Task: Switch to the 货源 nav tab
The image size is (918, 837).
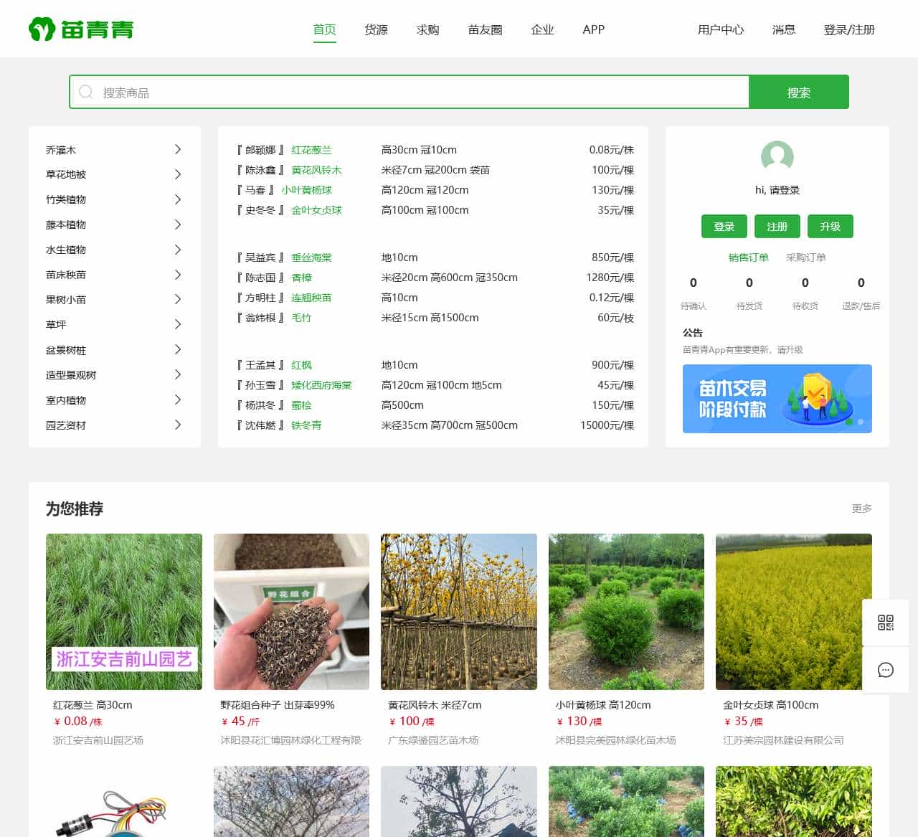Action: (376, 29)
